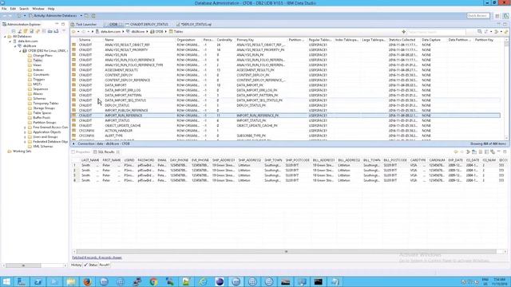The height and width of the screenshot is (287, 511).
Task: Open the Help menu
Action: 51,9
